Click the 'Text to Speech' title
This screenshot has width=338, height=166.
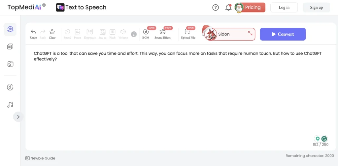tap(86, 7)
